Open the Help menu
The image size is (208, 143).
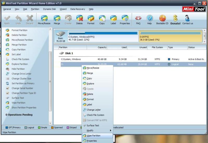click(91, 9)
